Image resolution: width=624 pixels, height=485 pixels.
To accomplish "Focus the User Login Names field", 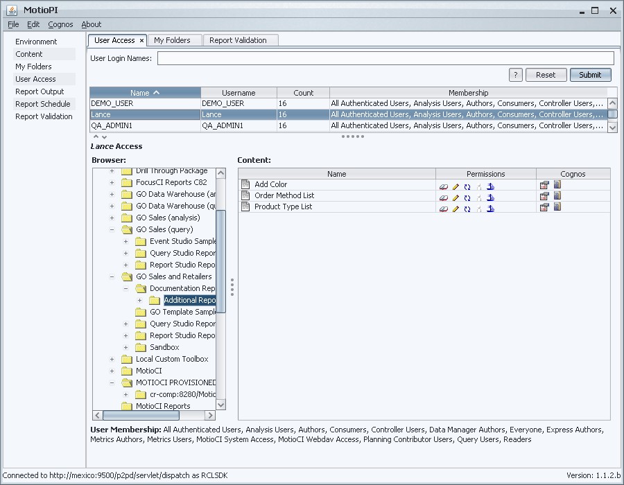I will point(385,58).
